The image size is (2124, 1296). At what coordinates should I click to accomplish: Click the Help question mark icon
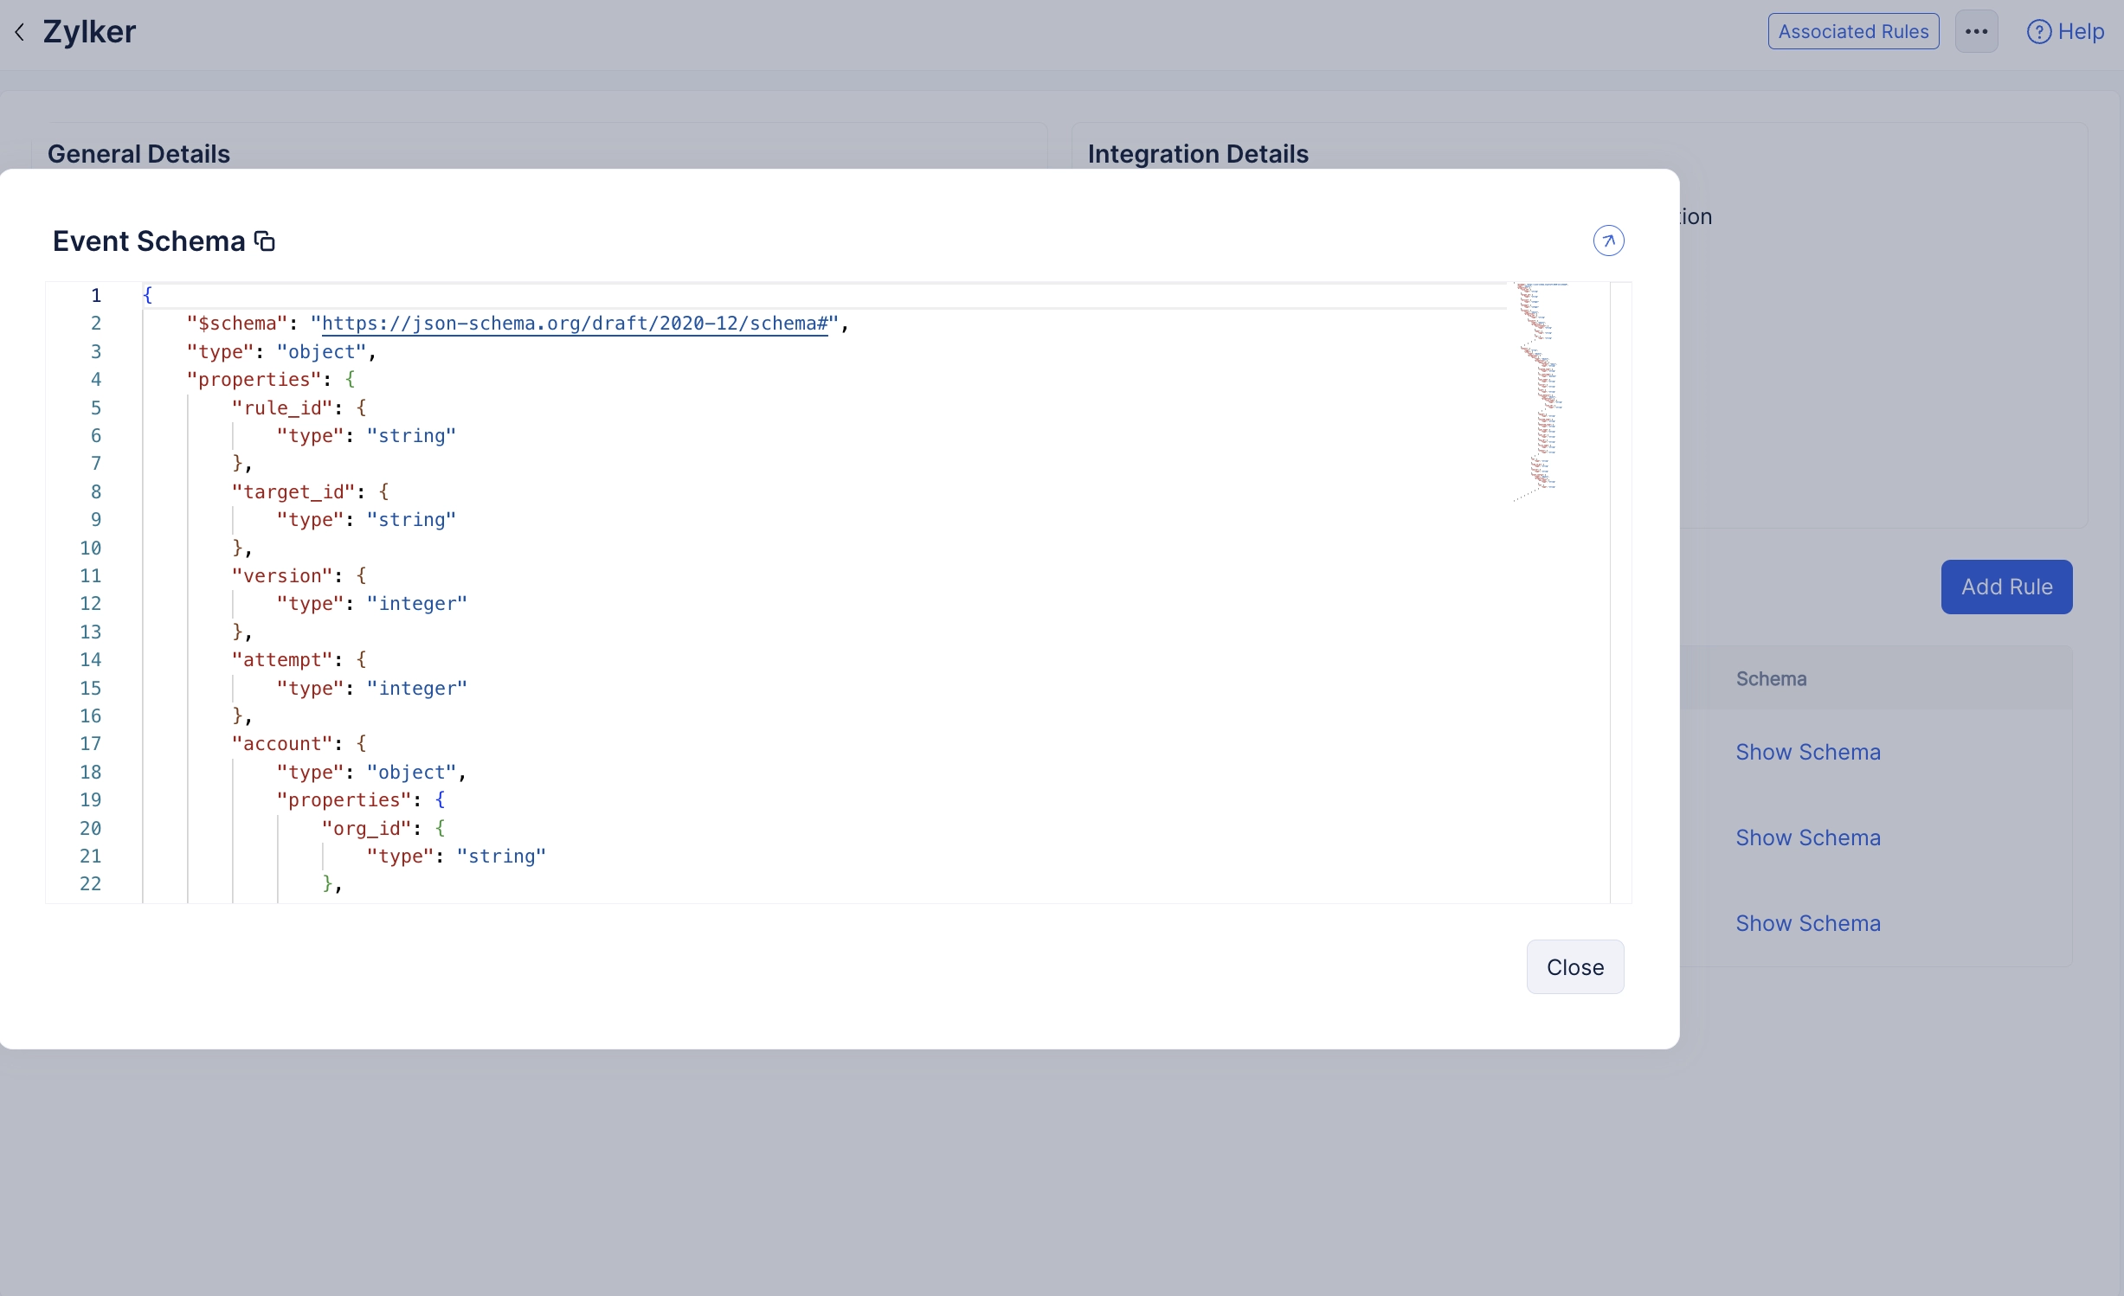coord(2038,32)
